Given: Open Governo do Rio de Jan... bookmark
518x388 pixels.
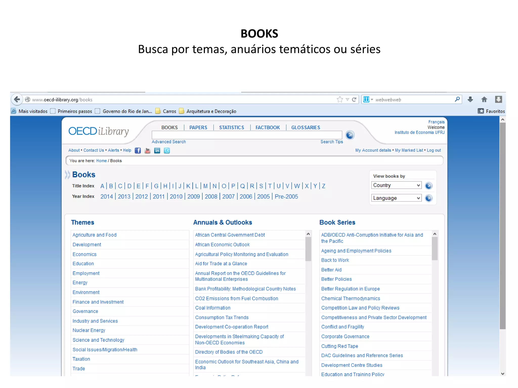Looking at the screenshot, I should 123,111.
